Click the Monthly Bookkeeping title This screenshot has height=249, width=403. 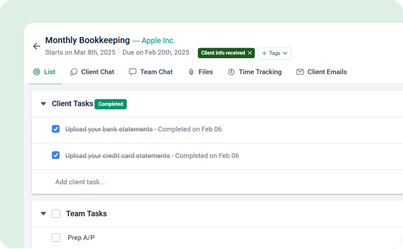(87, 40)
